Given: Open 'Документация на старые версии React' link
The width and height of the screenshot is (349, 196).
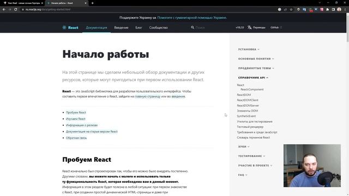Looking at the screenshot, I should click(x=92, y=132).
